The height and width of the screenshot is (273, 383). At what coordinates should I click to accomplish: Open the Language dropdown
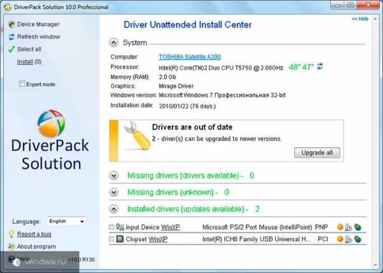click(66, 221)
